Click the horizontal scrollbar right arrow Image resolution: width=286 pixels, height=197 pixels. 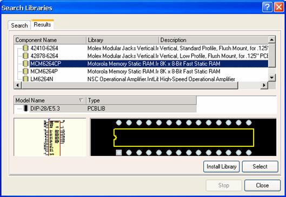click(x=264, y=85)
